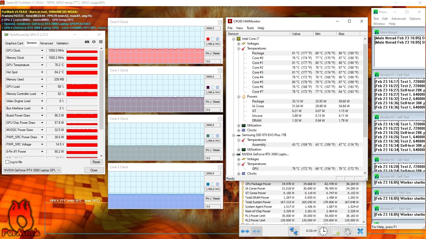Open the GPU Clock sensor dropdown

(x=42, y=51)
